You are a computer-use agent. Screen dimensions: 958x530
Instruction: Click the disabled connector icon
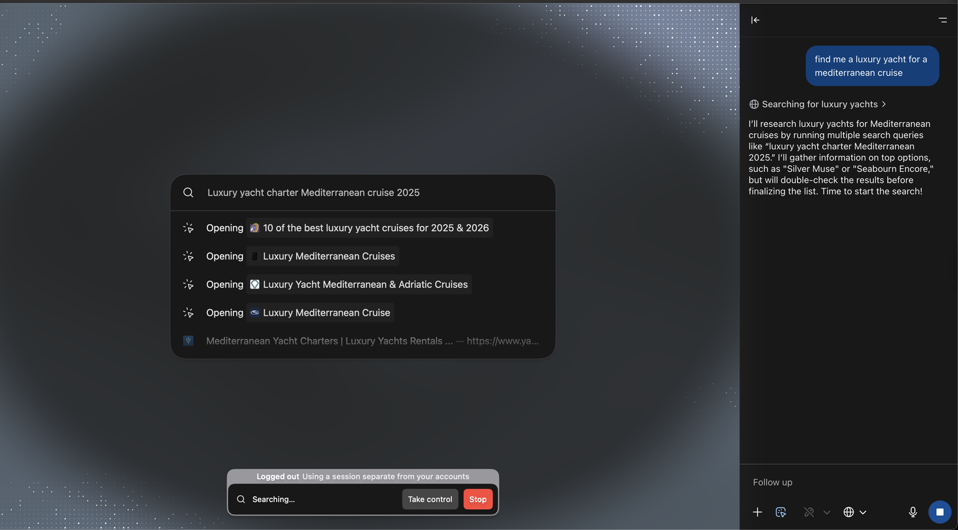point(809,512)
